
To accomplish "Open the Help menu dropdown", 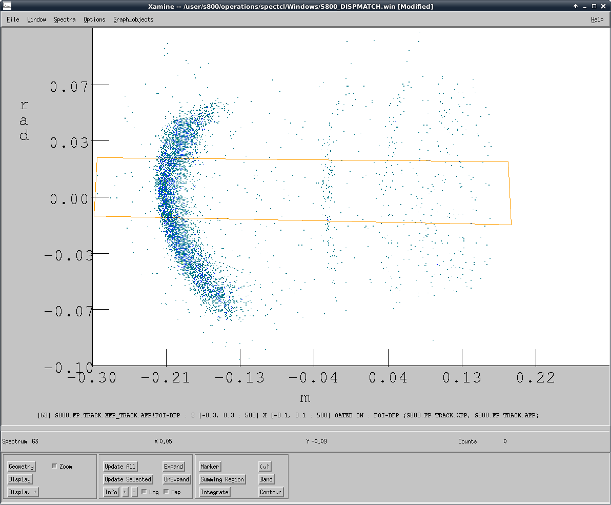I will click(x=597, y=19).
